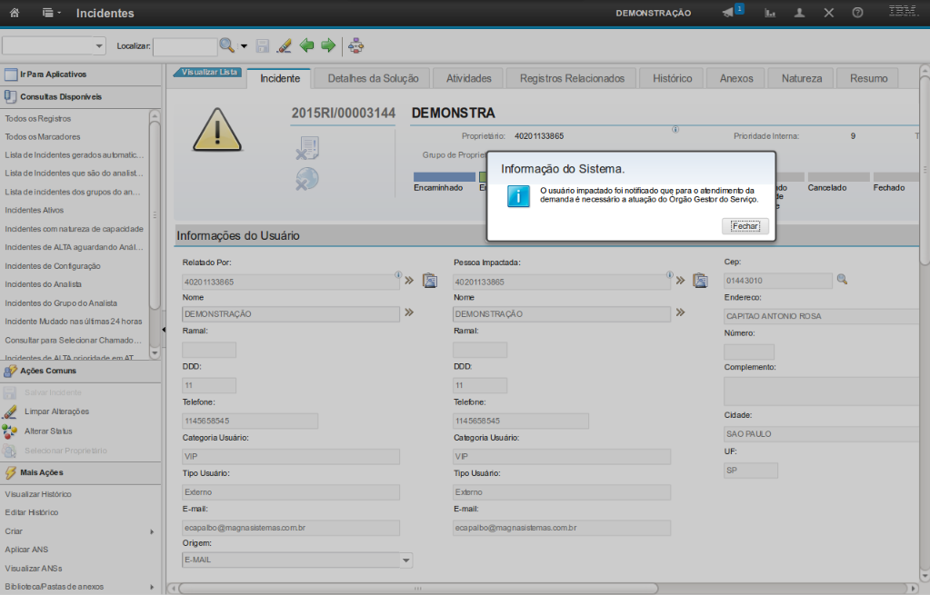Image resolution: width=930 pixels, height=595 pixels.
Task: Click the magnifier next to the Cep field
Action: pos(842,280)
